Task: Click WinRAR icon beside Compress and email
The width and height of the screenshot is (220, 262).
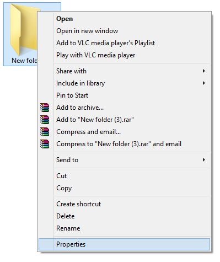Action: click(45, 132)
